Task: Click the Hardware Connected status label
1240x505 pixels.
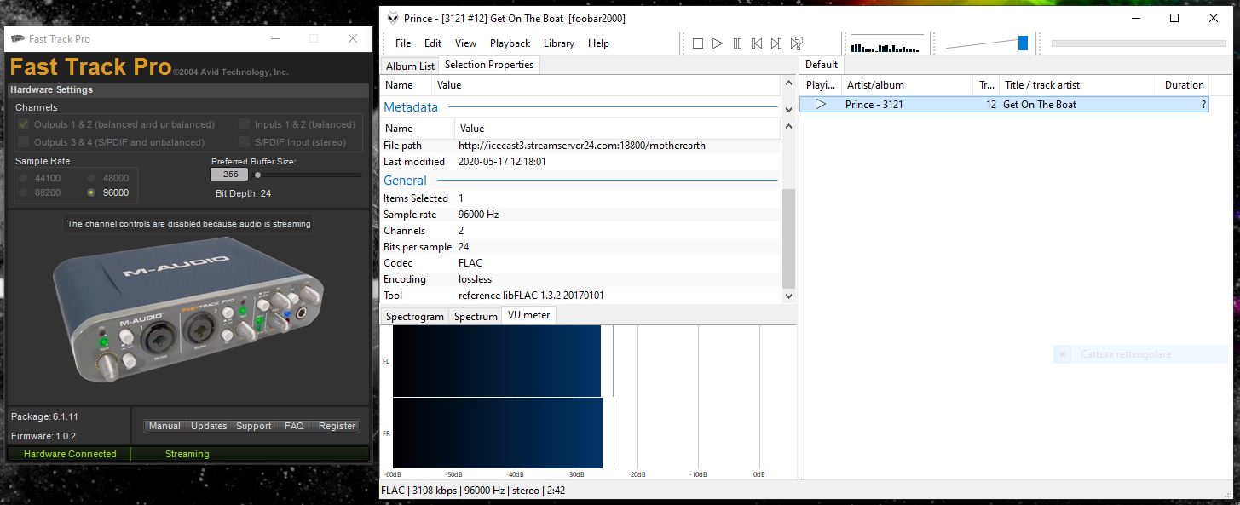Action: 70,454
